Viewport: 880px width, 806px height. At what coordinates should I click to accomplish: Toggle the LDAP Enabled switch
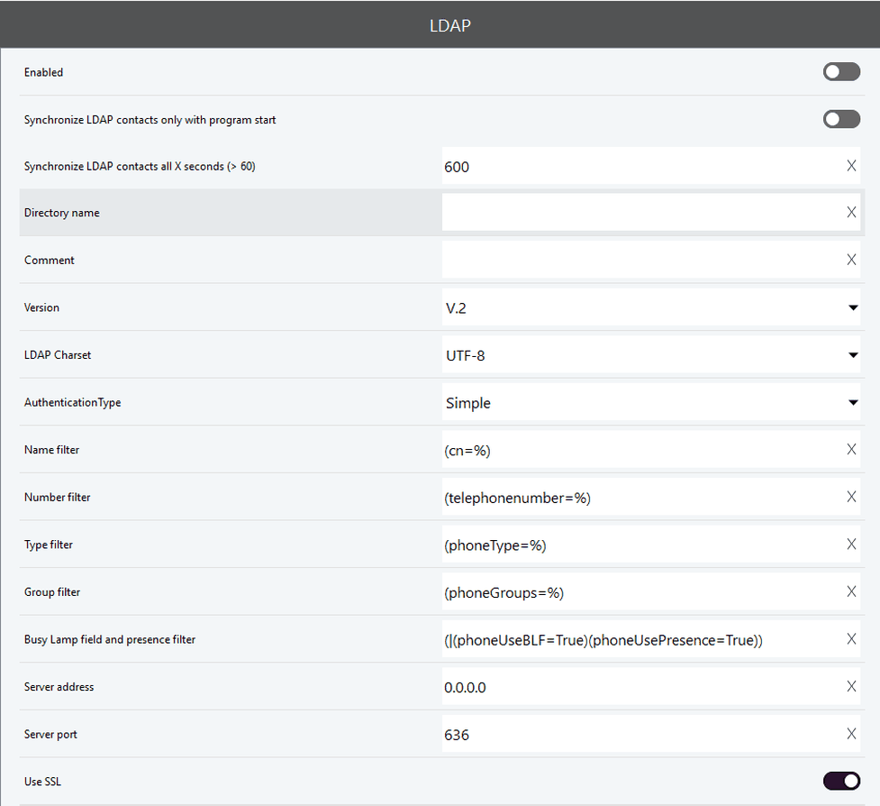[841, 72]
